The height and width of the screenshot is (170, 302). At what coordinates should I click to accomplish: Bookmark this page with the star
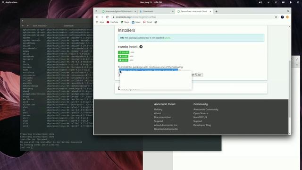(x=276, y=17)
